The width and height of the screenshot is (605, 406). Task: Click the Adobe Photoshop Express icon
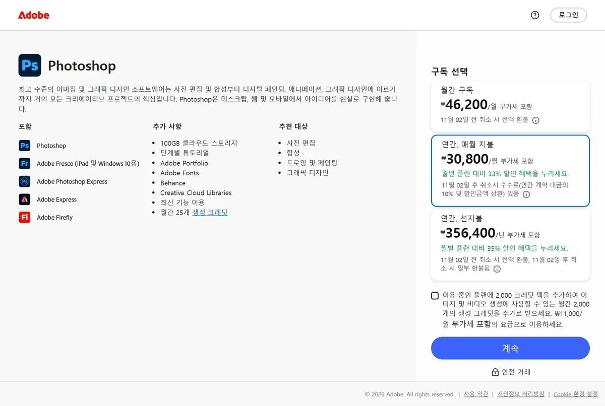pos(25,181)
